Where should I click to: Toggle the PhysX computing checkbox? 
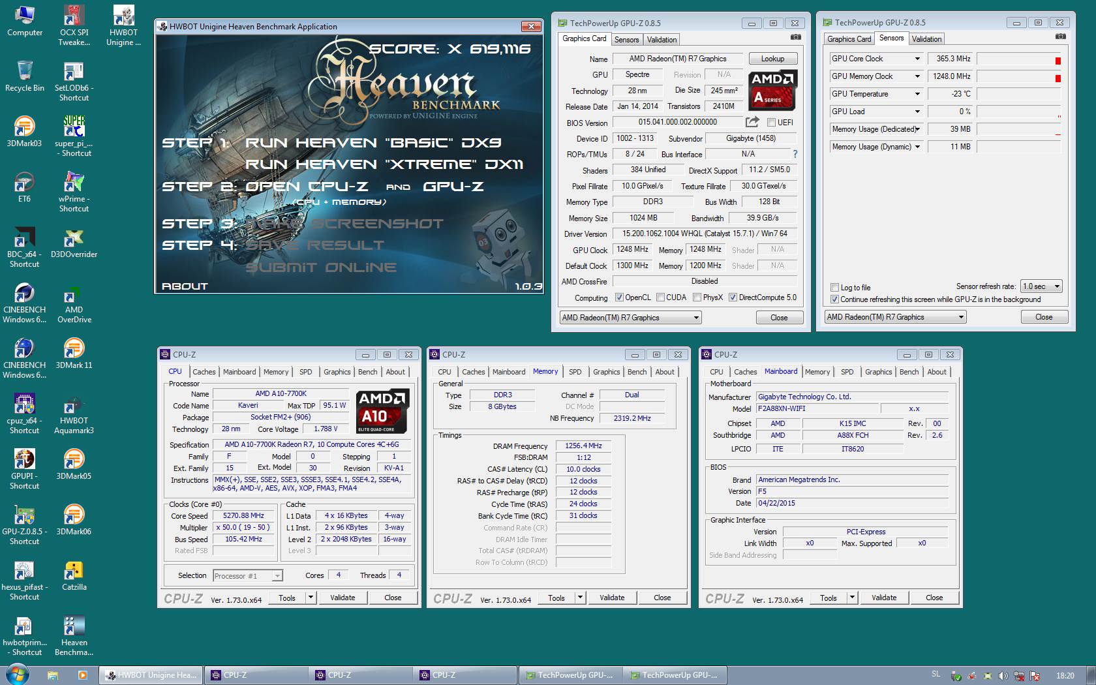click(697, 297)
